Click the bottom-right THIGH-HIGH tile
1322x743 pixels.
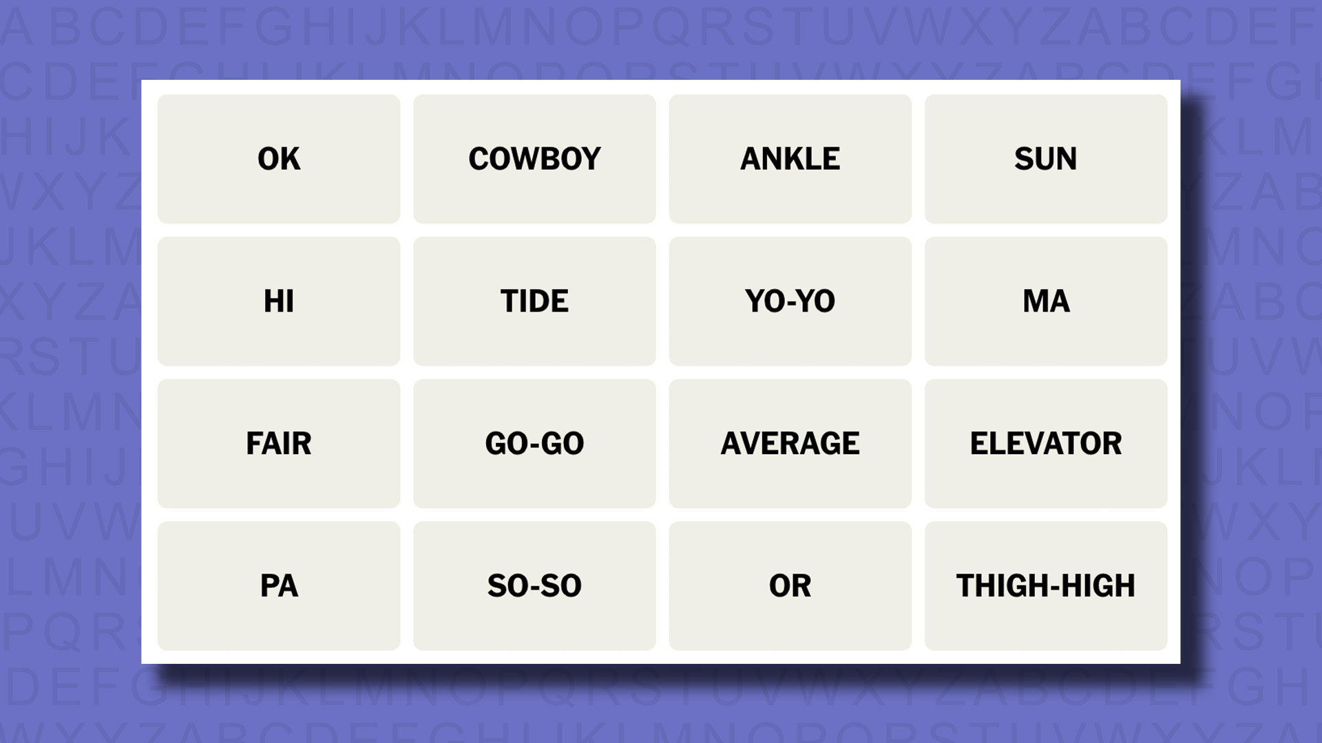tap(1045, 584)
